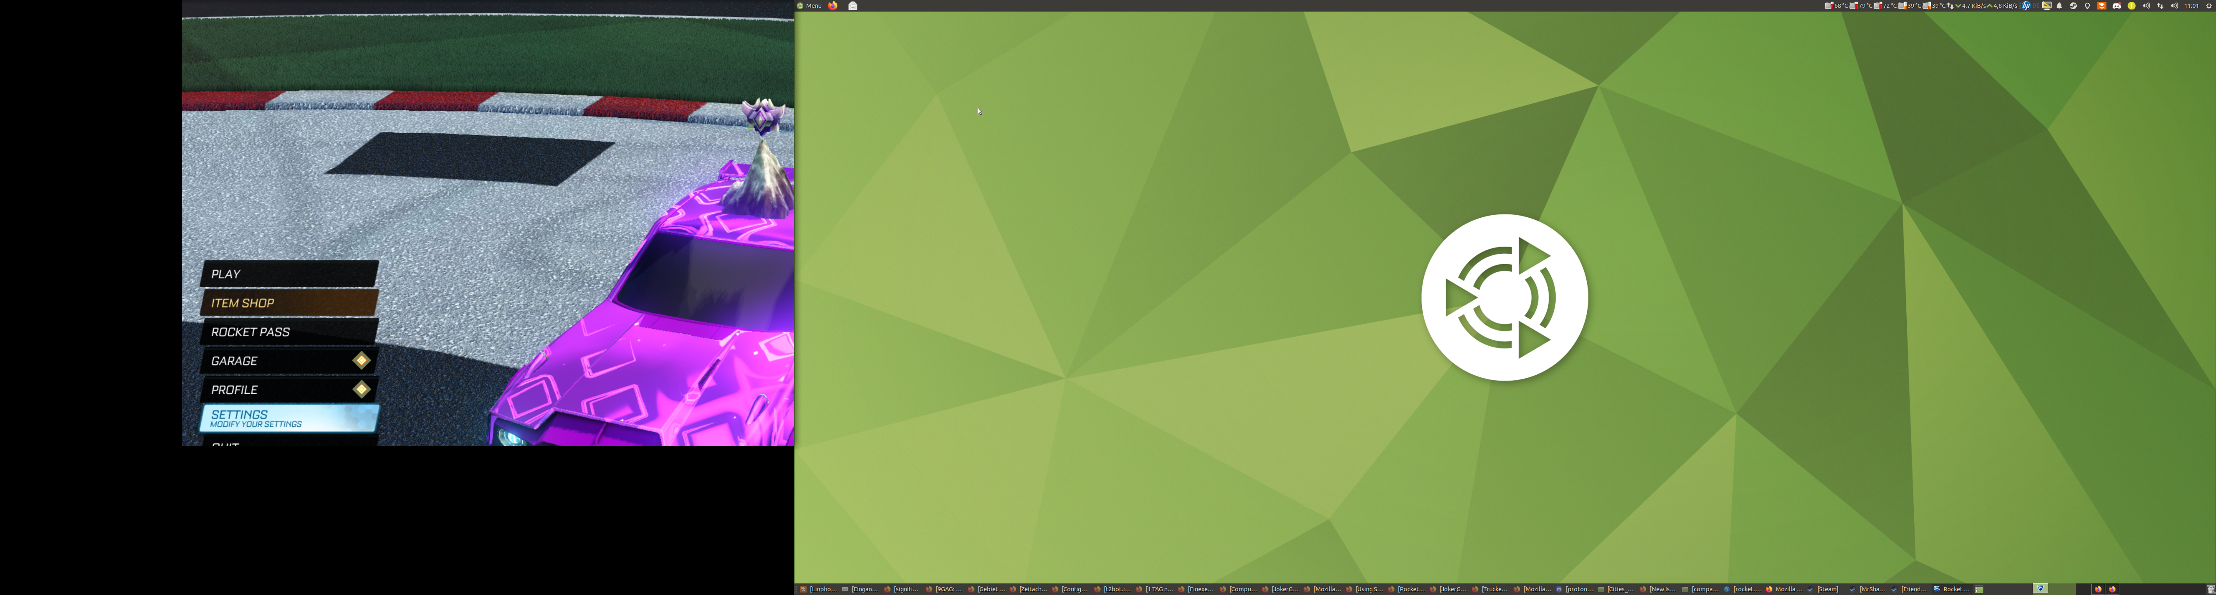Open PLAY in the Rocket League menu
The image size is (2216, 595).
[x=289, y=274]
